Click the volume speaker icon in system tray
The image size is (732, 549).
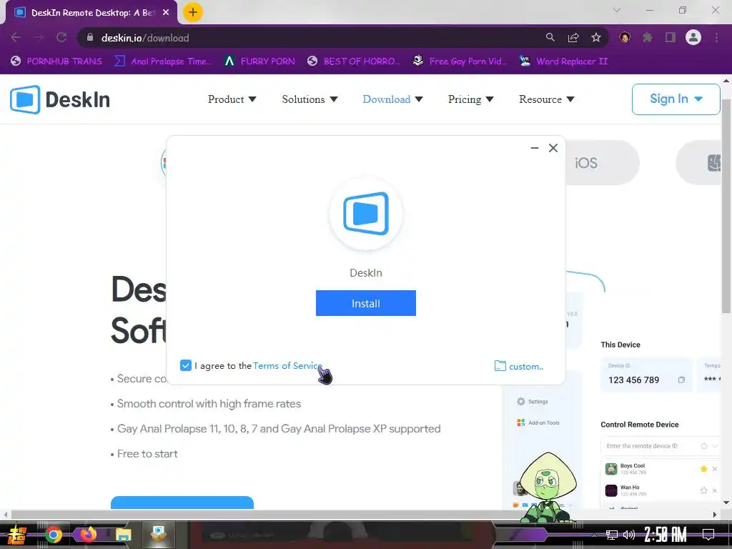click(x=629, y=535)
